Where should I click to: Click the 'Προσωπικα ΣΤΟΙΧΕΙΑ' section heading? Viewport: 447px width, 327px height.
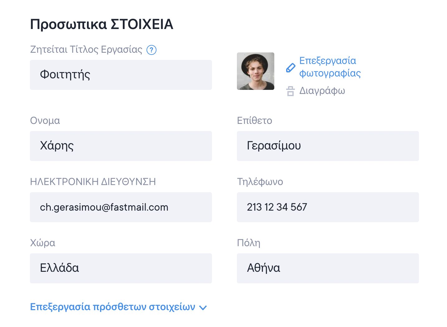102,24
